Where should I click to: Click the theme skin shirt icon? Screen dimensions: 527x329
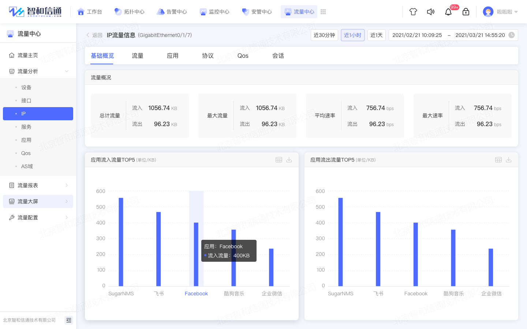413,12
